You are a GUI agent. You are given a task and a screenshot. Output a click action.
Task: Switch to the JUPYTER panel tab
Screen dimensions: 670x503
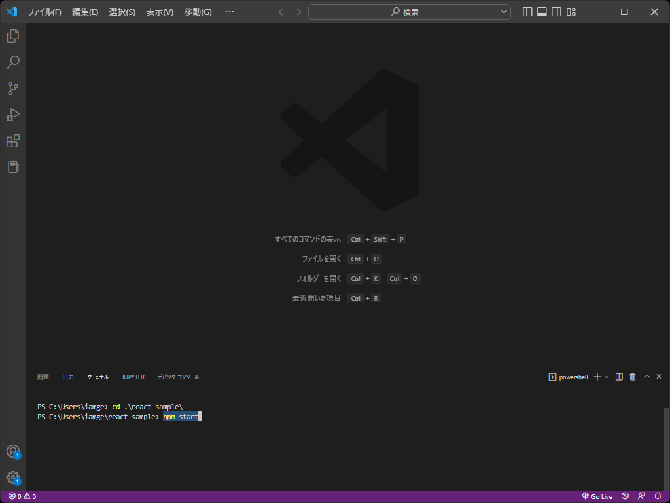(x=133, y=377)
